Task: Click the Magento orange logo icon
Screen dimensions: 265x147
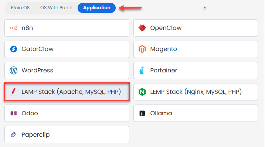Action: (142, 49)
